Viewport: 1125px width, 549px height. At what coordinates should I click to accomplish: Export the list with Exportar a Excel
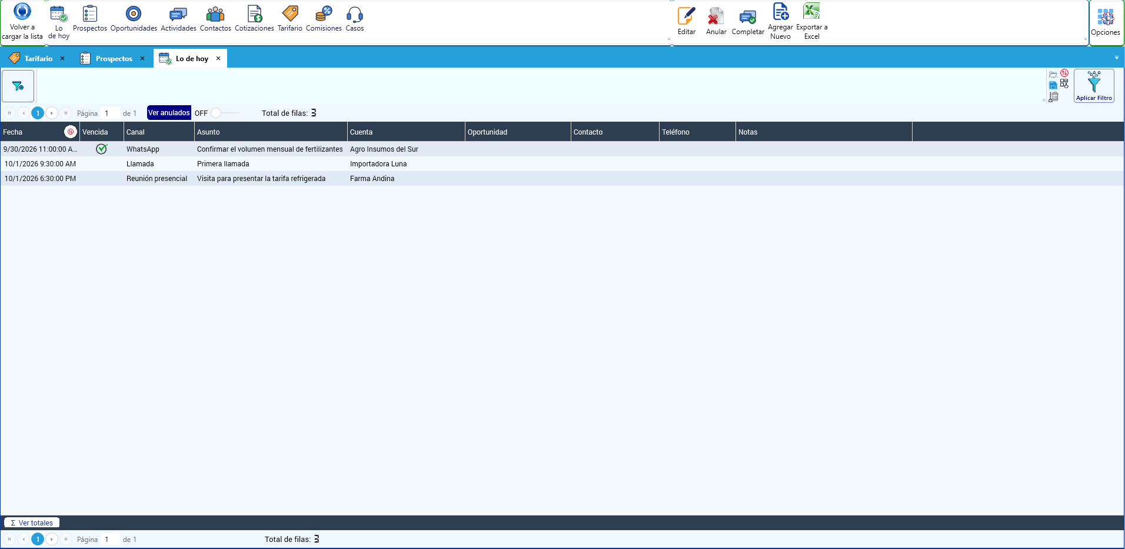pos(812,21)
